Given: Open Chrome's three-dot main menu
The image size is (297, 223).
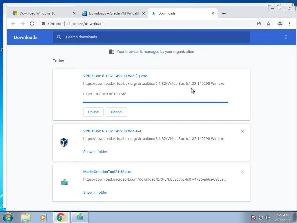Looking at the screenshot, I should (x=289, y=24).
